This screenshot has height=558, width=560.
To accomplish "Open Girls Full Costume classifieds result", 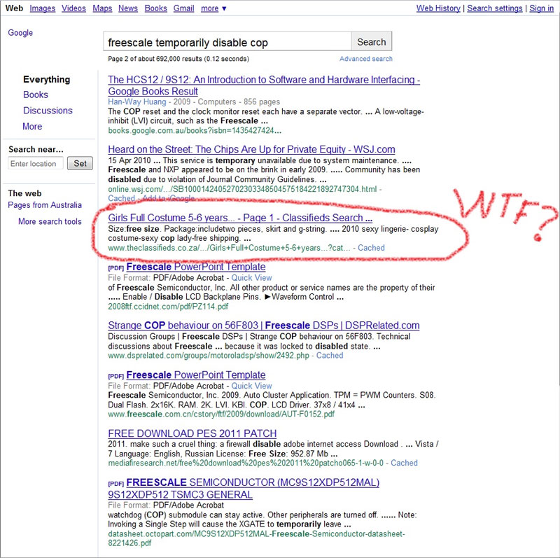I will tap(240, 218).
